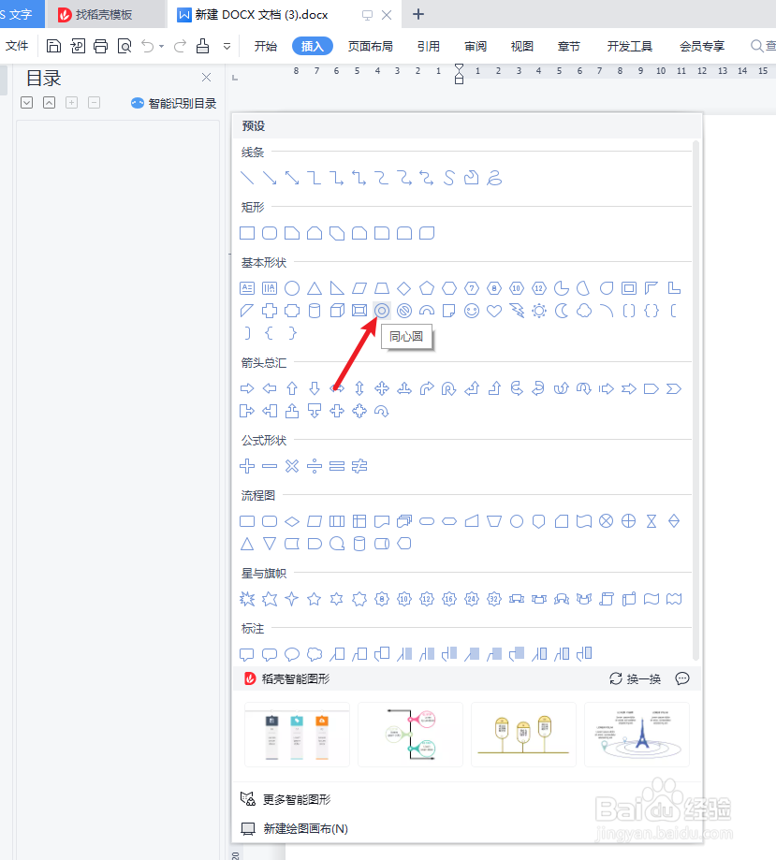Image resolution: width=776 pixels, height=860 pixels.
Task: Switch to the 页面布局 ribbon tab
Action: pyautogui.click(x=370, y=45)
